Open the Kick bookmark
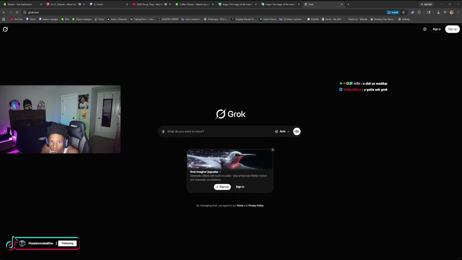The width and height of the screenshot is (462, 260). 65,19
